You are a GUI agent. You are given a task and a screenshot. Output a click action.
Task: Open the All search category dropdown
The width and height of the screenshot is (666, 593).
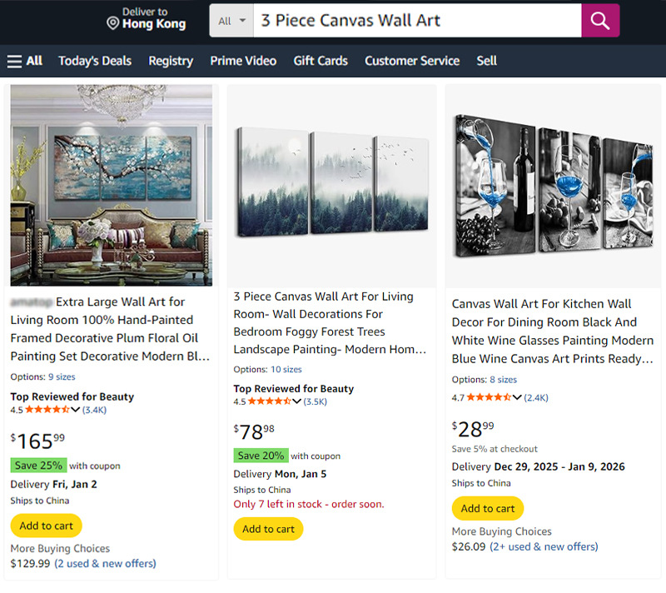231,21
